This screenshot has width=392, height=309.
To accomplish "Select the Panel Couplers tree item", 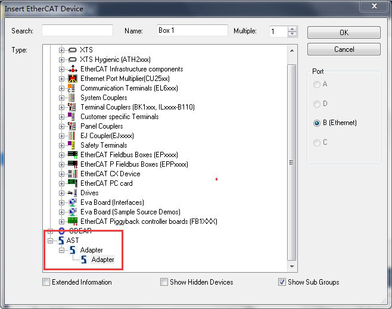I will [x=101, y=126].
